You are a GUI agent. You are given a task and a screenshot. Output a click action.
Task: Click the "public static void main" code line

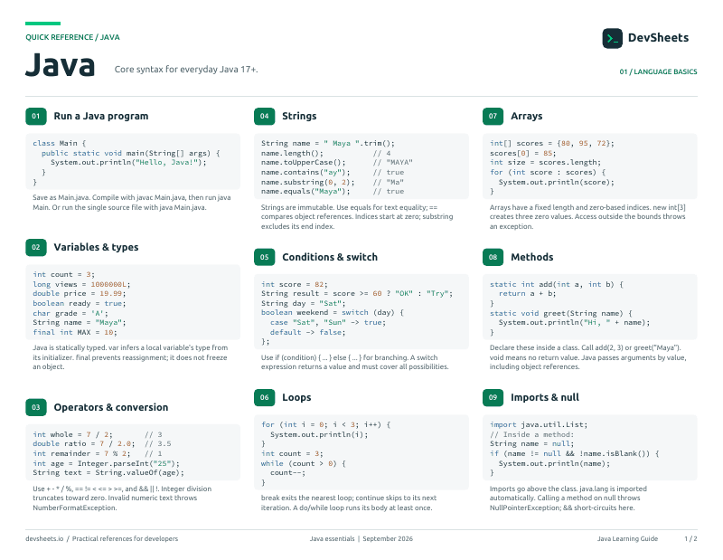pyautogui.click(x=130, y=153)
